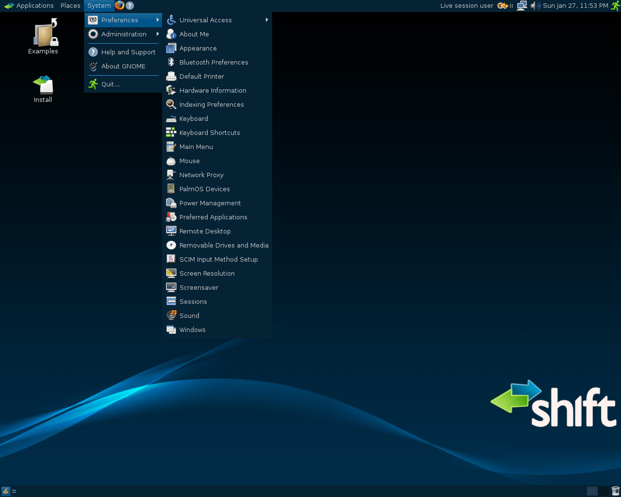Click the Install desktop icon
This screenshot has width=621, height=497.
pyautogui.click(x=43, y=89)
